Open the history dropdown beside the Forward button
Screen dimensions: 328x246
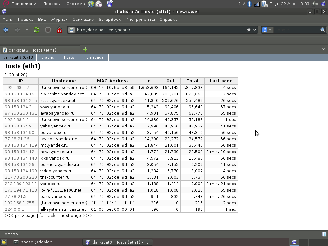27,30
